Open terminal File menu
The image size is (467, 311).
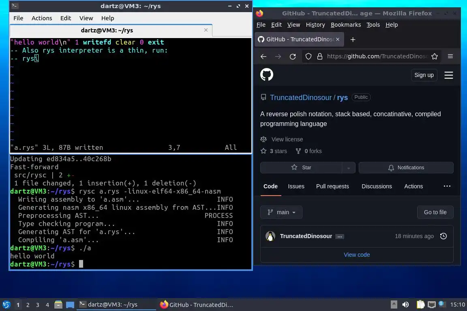18,18
